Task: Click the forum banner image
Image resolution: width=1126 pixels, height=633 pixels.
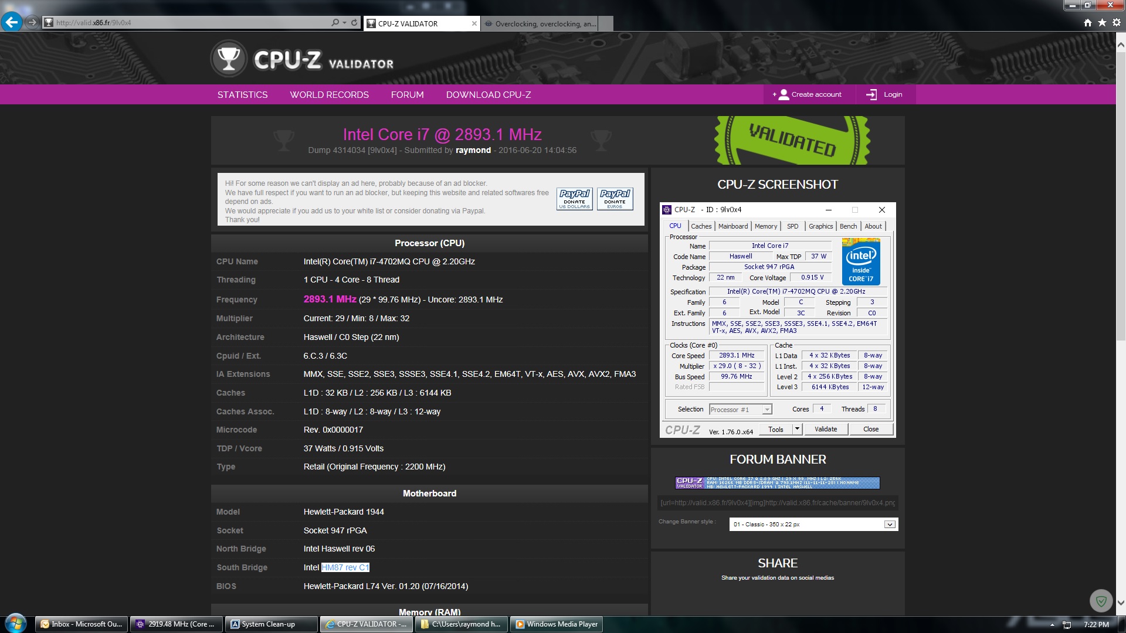Action: coord(778,482)
